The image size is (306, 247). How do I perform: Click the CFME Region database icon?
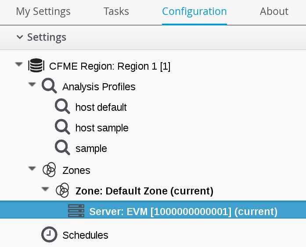36,66
